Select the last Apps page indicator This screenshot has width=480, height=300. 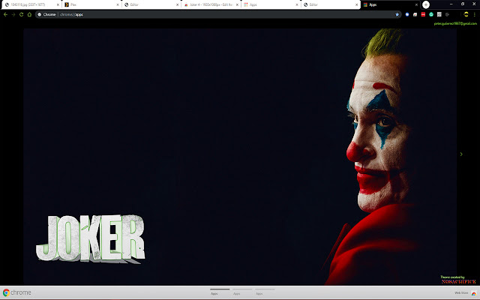point(265,292)
